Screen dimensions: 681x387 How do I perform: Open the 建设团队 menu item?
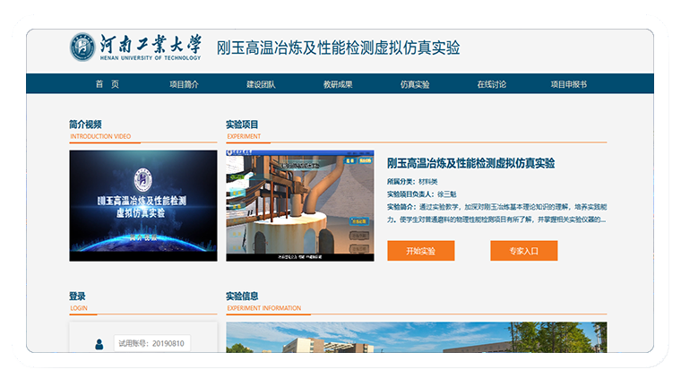(x=261, y=84)
